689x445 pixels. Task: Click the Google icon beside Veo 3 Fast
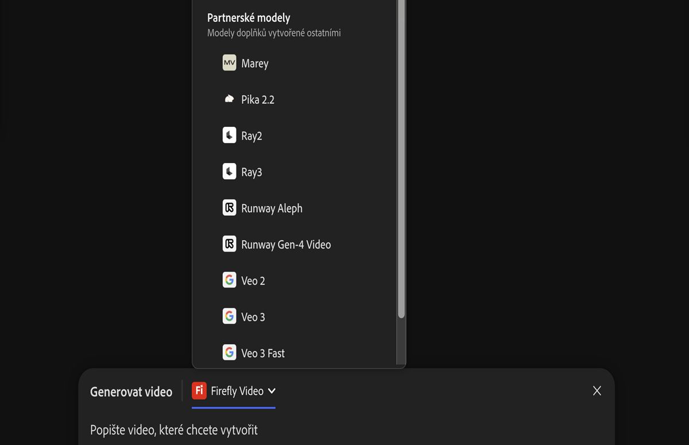(x=229, y=353)
